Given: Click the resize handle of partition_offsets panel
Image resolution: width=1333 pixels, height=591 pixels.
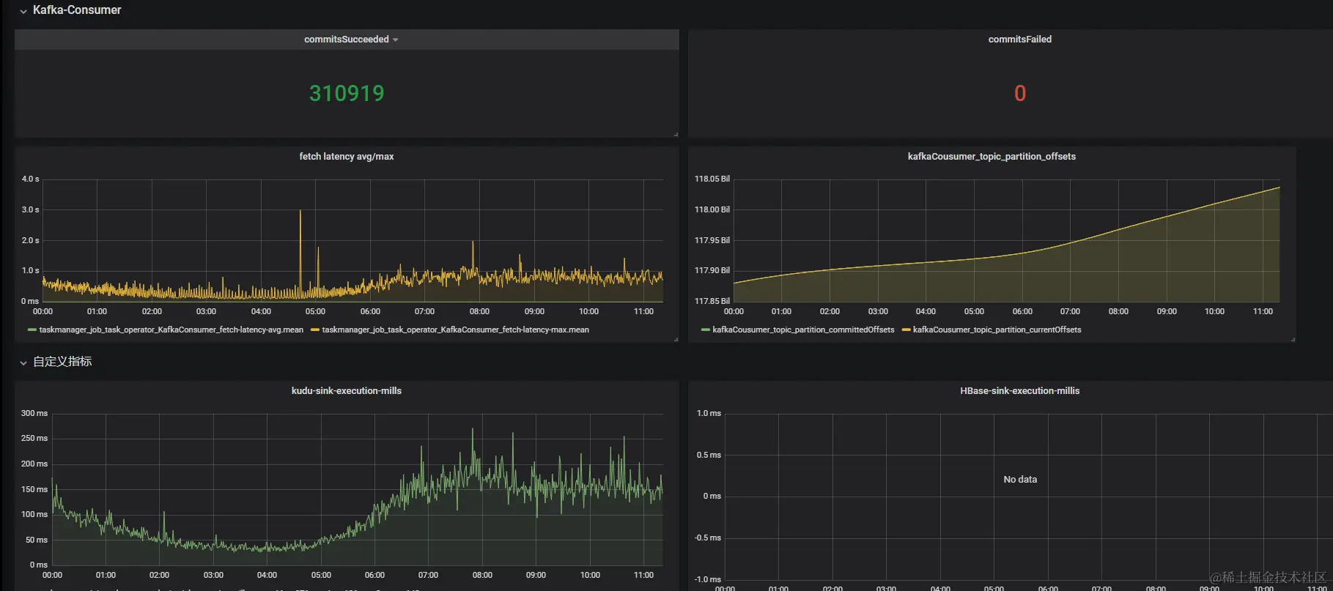Looking at the screenshot, I should click(x=1293, y=339).
